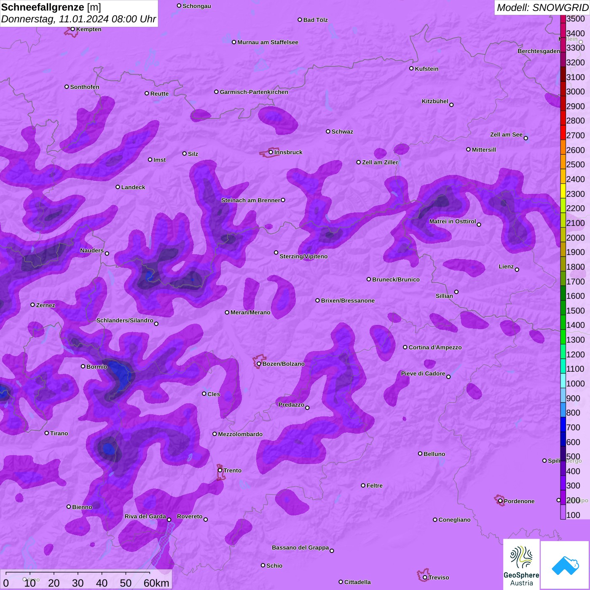Click the Conegliano location dot
The height and width of the screenshot is (590, 590).
pyautogui.click(x=435, y=520)
